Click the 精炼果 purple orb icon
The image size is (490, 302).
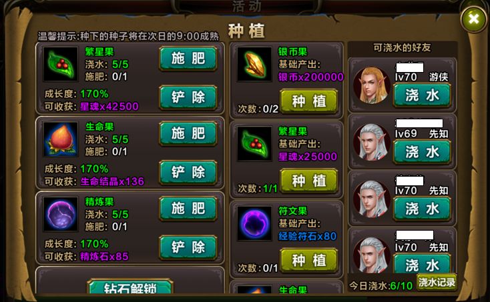(60, 214)
